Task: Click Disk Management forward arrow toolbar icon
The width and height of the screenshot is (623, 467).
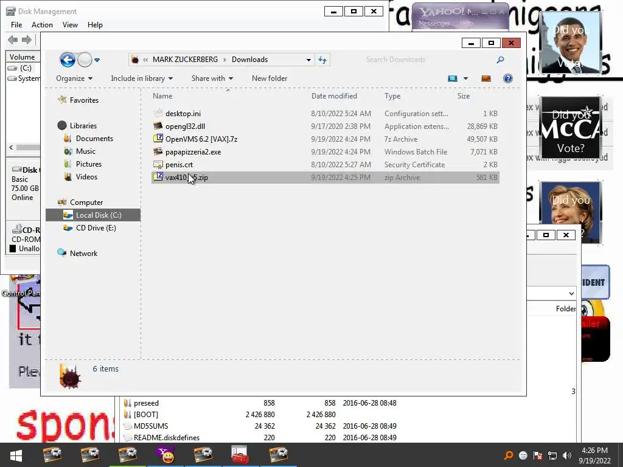Action: click(x=27, y=40)
